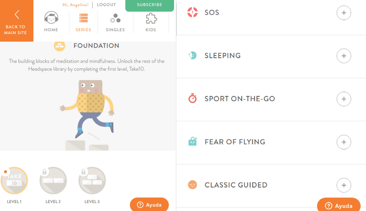Screen dimensions: 366x211
Task: Click the locked Level 2 pack
Action: click(x=53, y=181)
